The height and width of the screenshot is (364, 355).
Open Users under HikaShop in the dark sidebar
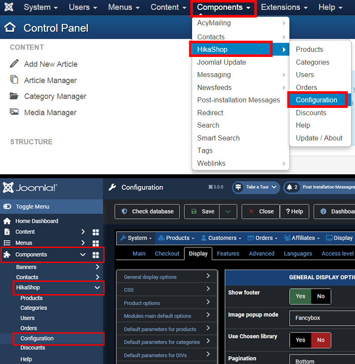point(27,318)
